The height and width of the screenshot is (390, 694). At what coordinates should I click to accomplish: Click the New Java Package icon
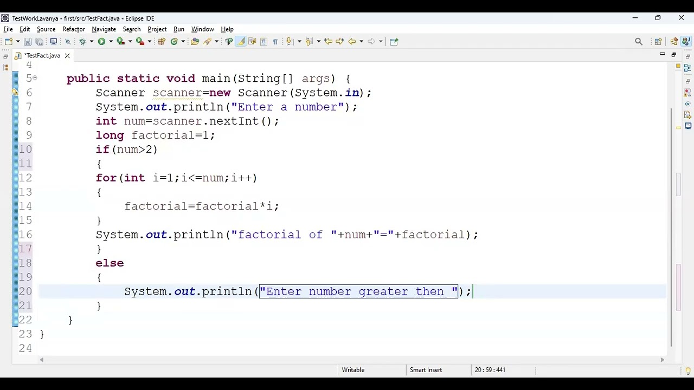pos(162,41)
